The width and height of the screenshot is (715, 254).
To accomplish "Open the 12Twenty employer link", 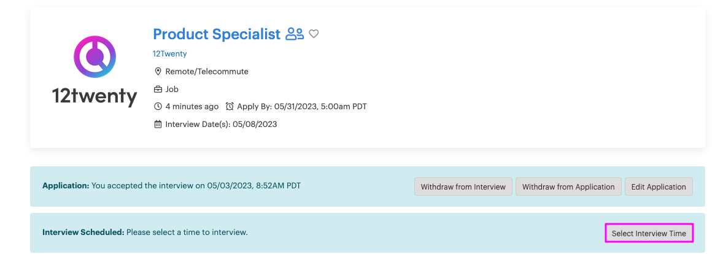I will coord(169,53).
